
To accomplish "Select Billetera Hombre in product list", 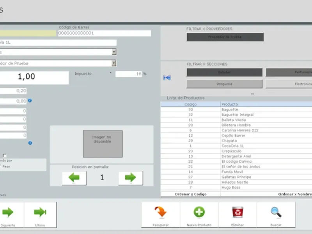I will [x=236, y=125].
